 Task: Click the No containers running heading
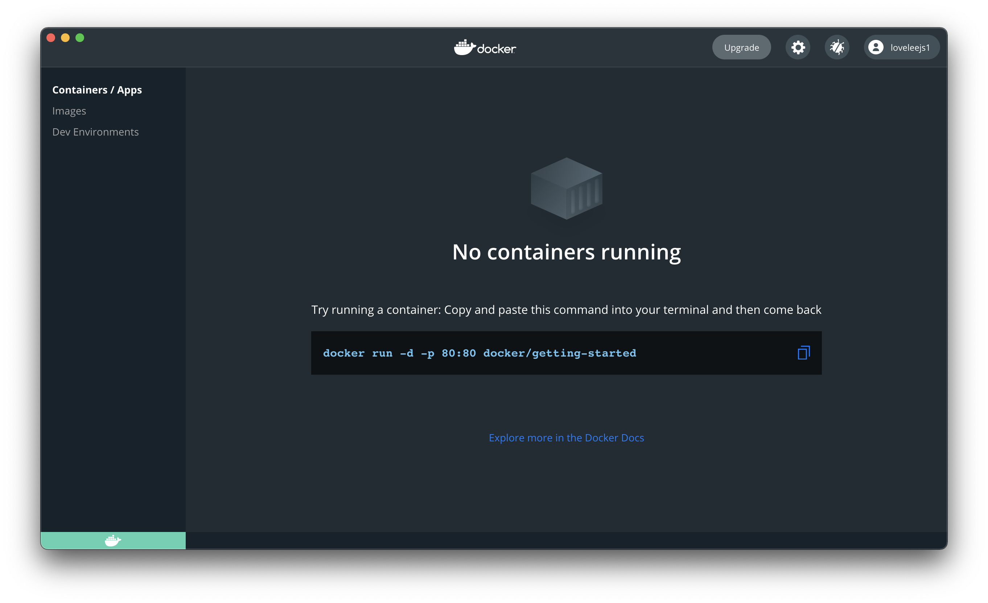pos(566,252)
